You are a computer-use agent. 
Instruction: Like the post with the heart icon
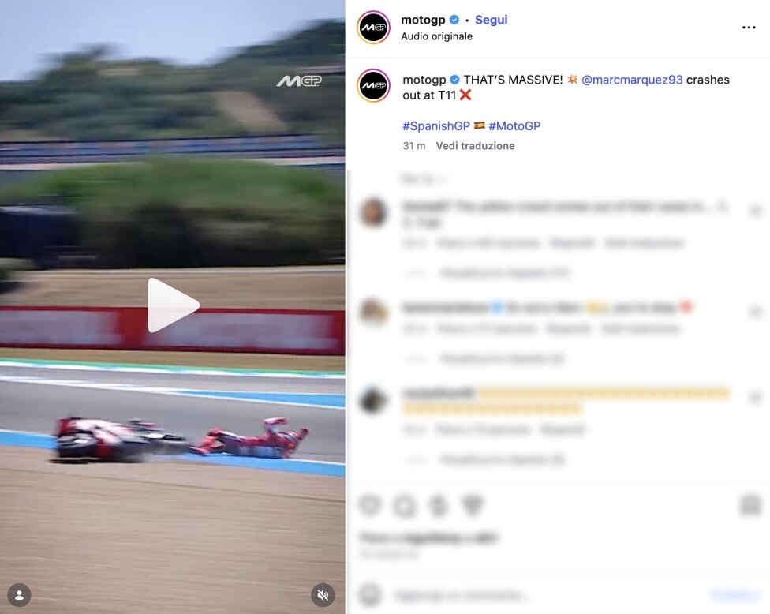[x=370, y=505]
